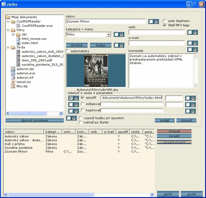Image resolution: width=206 pixels, height=198 pixels.
Task: Click the názov field containing Zoznam filmov
Action: click(106, 21)
